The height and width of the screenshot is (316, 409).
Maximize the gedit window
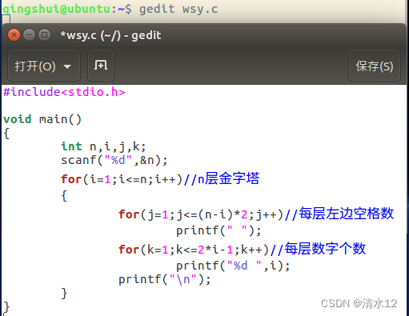44,35
